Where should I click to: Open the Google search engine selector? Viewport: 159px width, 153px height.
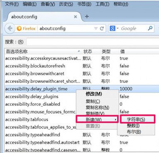114,29
